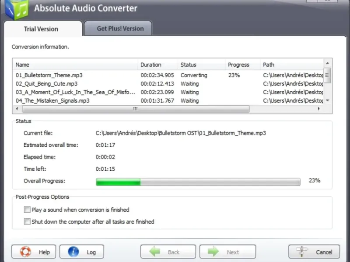Viewport: 350px width, 262px height.
Task: Select the 01_Bulletstorm_Theme.mp3 row
Action: point(168,75)
